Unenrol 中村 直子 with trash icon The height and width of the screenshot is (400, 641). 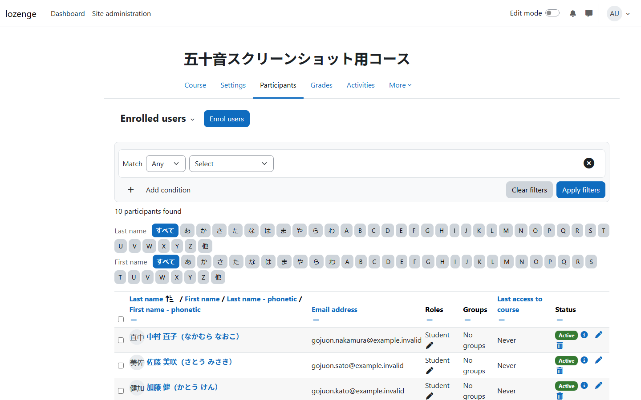pos(560,345)
